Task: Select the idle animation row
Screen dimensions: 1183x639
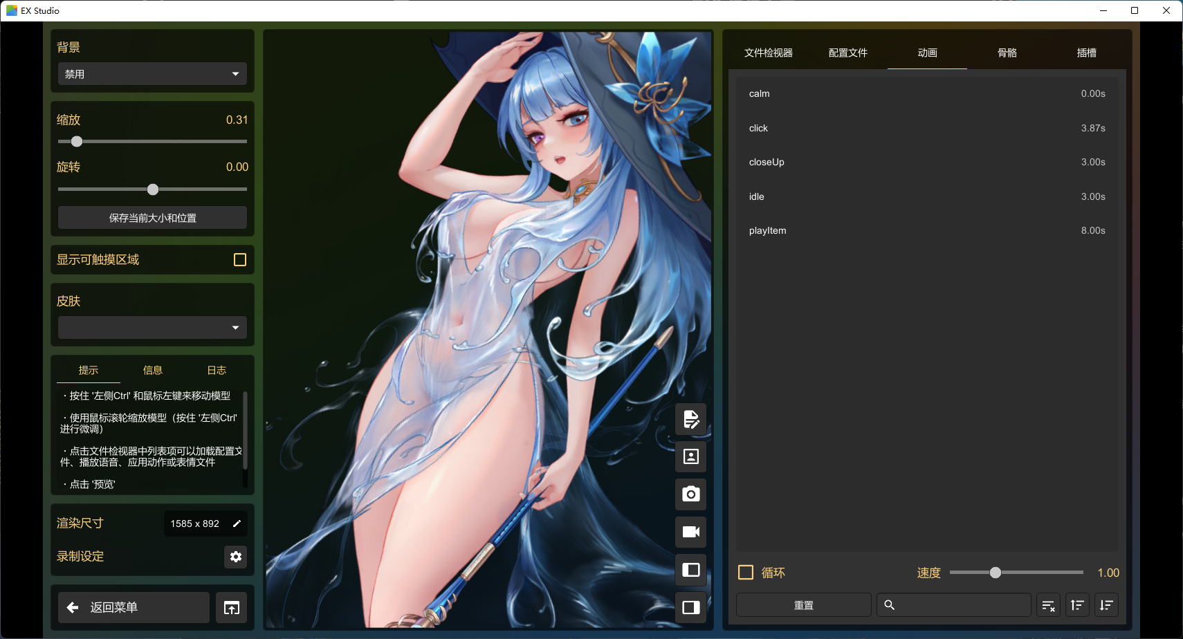Action: pos(927,197)
